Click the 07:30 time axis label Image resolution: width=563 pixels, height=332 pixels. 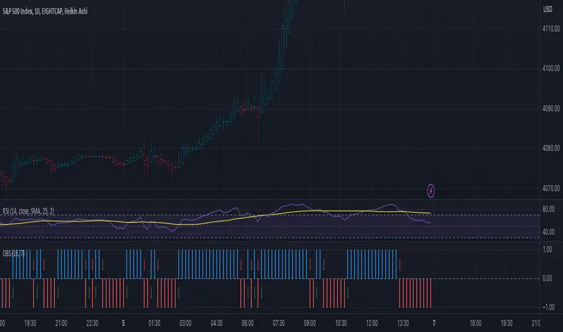(278, 324)
